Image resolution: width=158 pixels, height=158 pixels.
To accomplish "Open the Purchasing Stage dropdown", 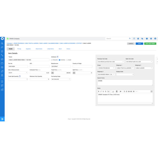I will pyautogui.click(x=61, y=79).
